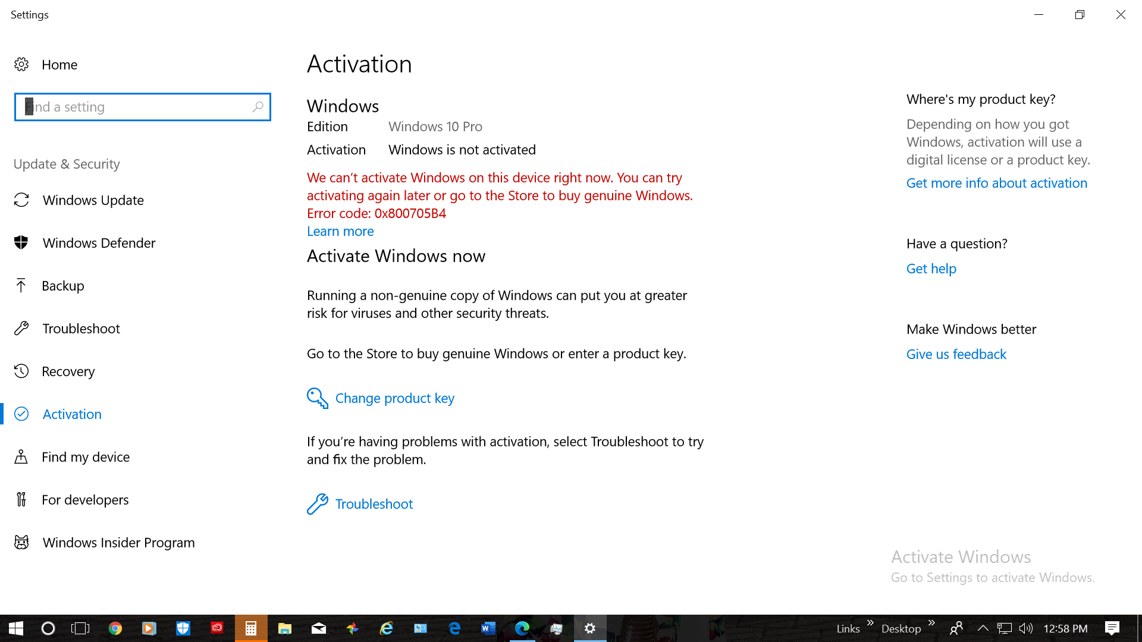Image resolution: width=1142 pixels, height=642 pixels.
Task: Expand the Links toolbar chevron
Action: tap(870, 622)
